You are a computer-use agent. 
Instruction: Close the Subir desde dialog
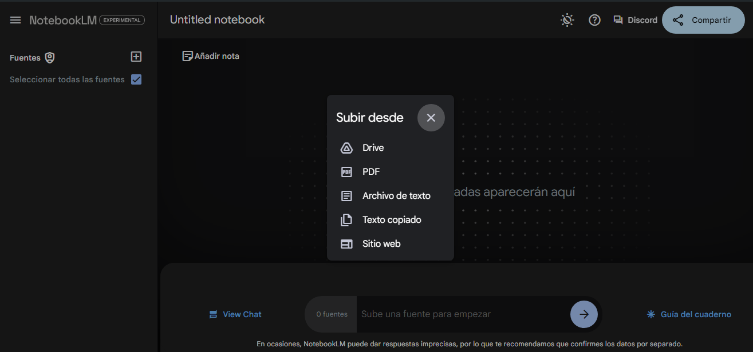431,118
